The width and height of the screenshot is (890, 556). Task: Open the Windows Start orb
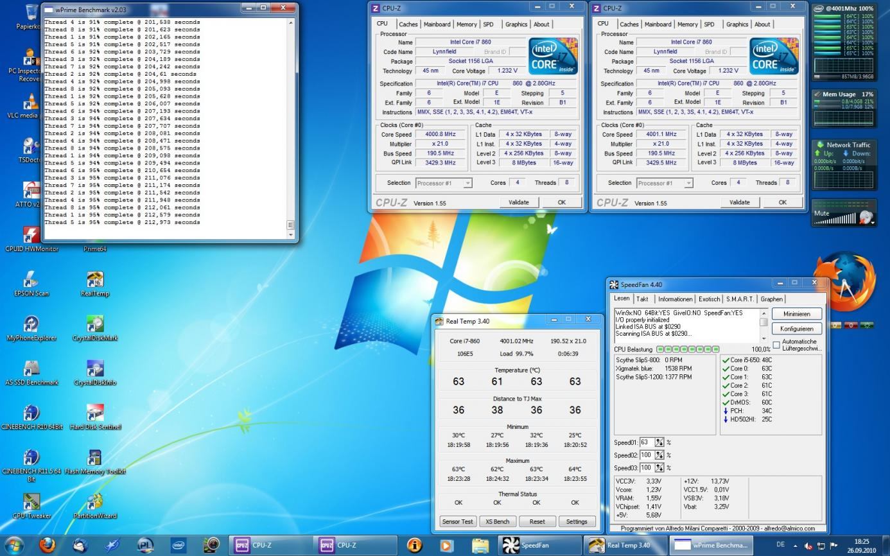[14, 545]
